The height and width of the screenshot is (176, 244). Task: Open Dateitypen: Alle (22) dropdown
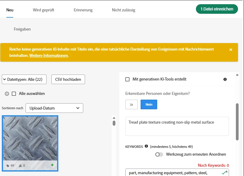tap(24, 79)
